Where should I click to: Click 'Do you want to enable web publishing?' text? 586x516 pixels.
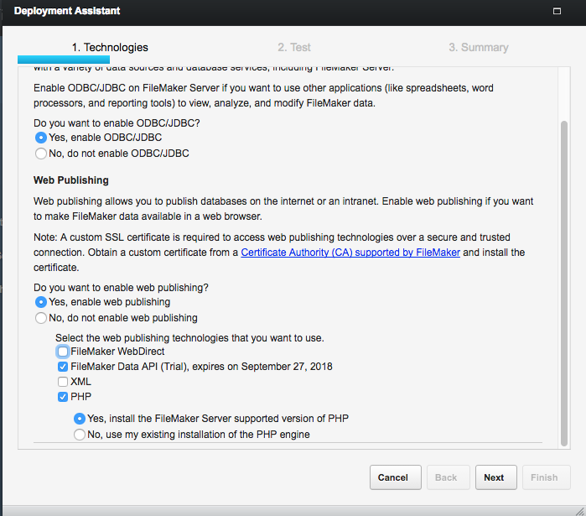tap(121, 288)
